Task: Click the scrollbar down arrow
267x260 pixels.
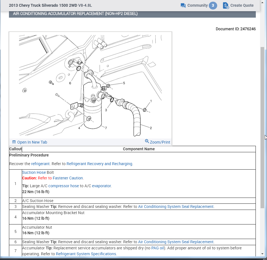Action: (263, 254)
